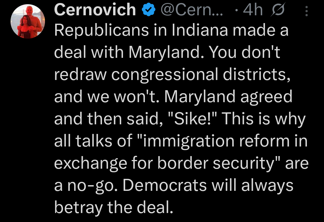Click the phrase 'This is why'

click(263, 119)
